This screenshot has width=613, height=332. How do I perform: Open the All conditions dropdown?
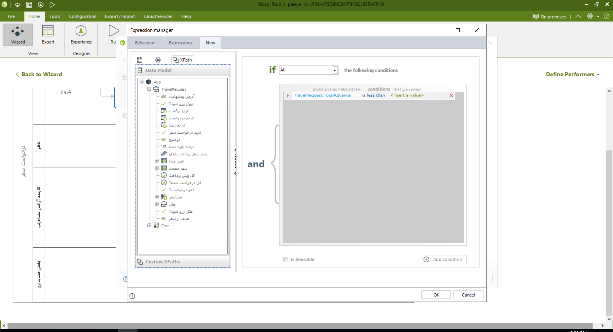[x=335, y=70]
